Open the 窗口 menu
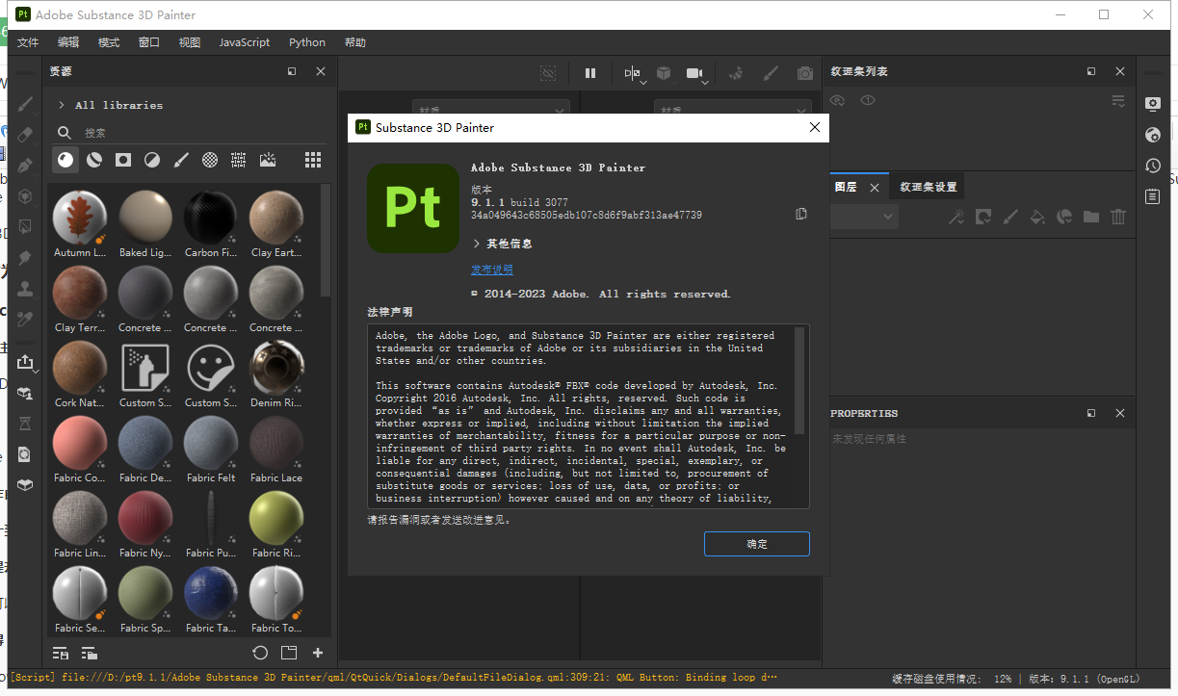Viewport: 1178px width, 696px height. (x=149, y=42)
